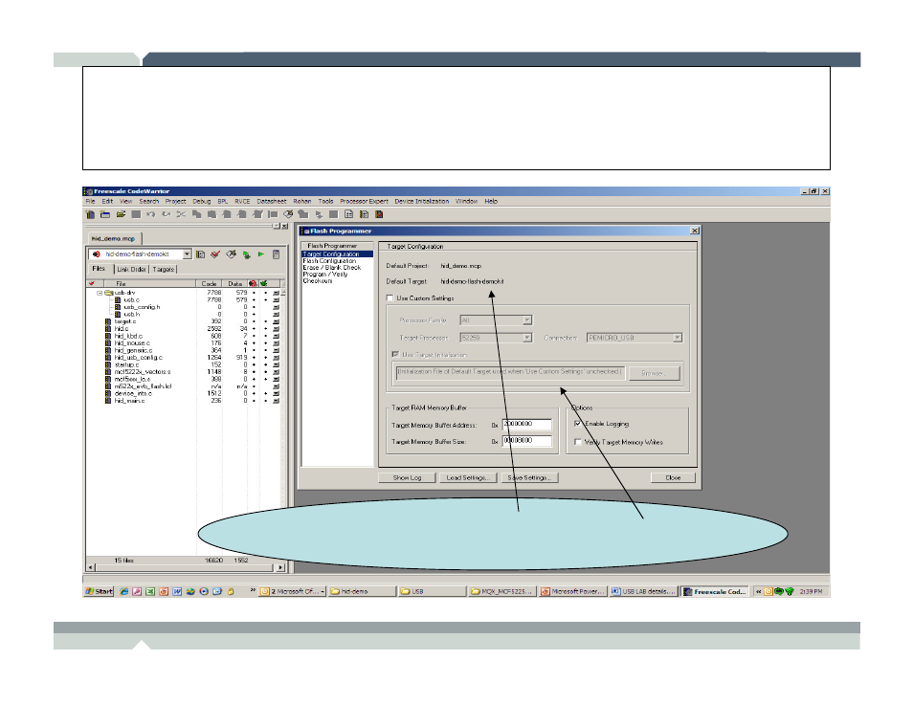Open the Processor Expert menu
This screenshot has width=913, height=705.
(x=364, y=202)
